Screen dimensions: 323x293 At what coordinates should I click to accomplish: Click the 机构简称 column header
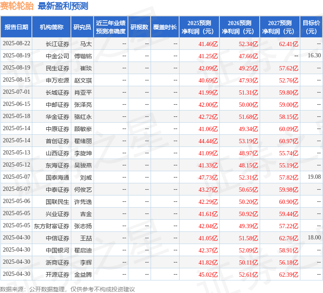tap(52, 27)
